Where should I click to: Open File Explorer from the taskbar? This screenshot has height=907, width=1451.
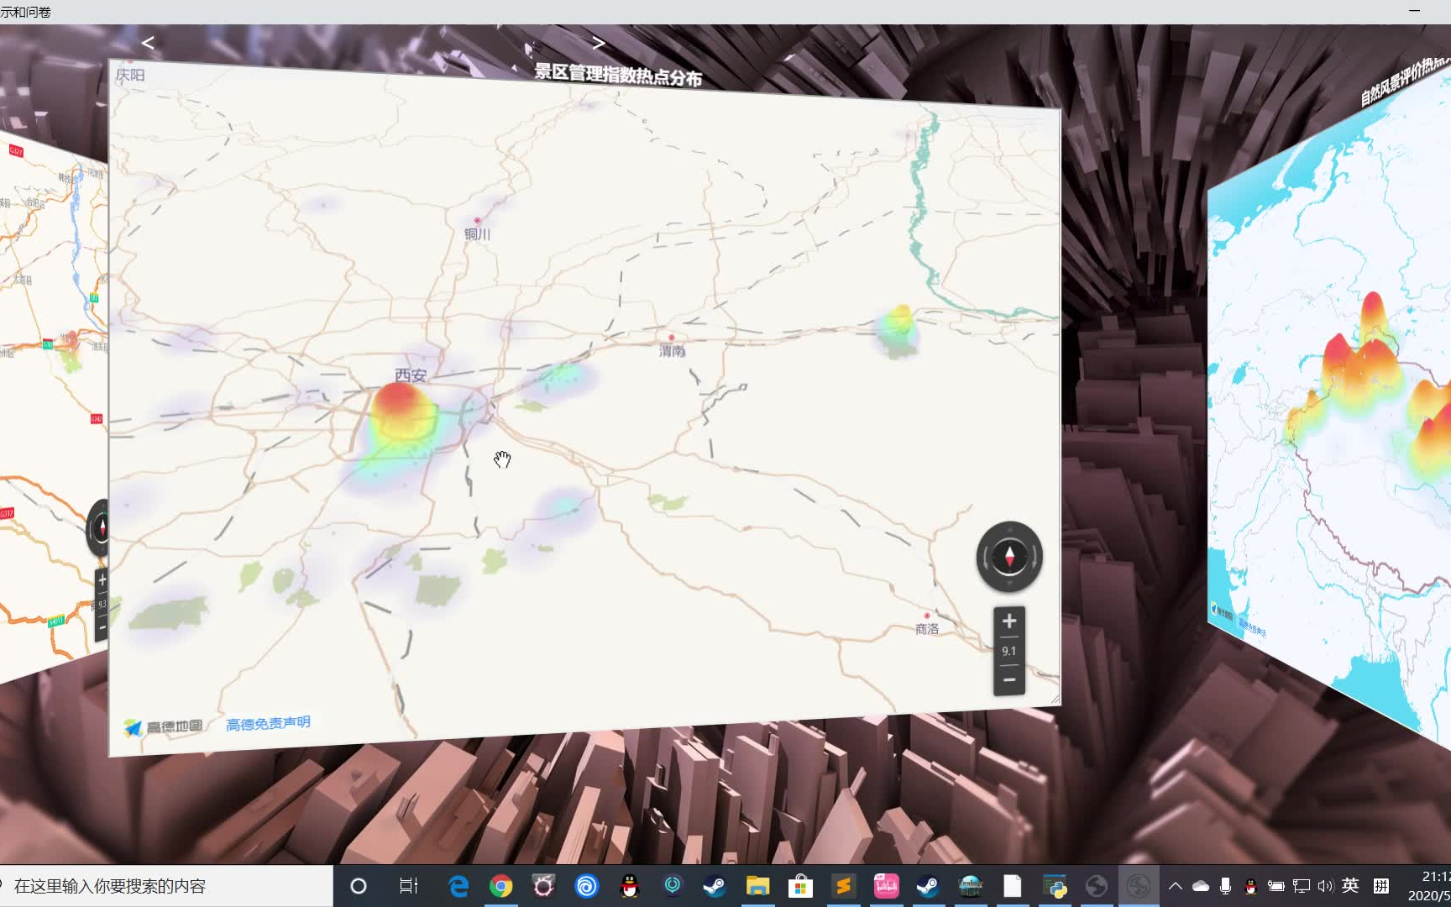tap(757, 886)
